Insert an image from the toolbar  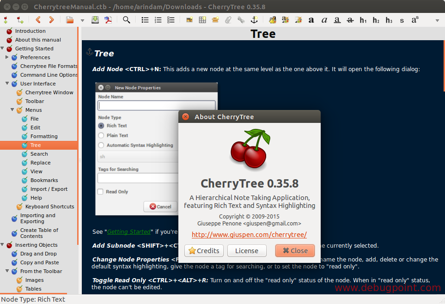pos(189,20)
